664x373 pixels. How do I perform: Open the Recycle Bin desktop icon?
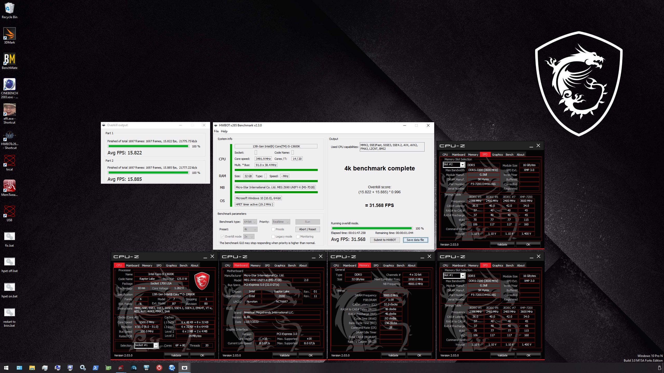pos(9,10)
